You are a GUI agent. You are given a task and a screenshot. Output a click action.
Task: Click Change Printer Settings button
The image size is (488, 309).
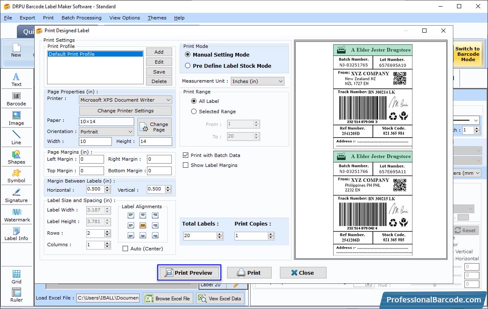tap(126, 111)
